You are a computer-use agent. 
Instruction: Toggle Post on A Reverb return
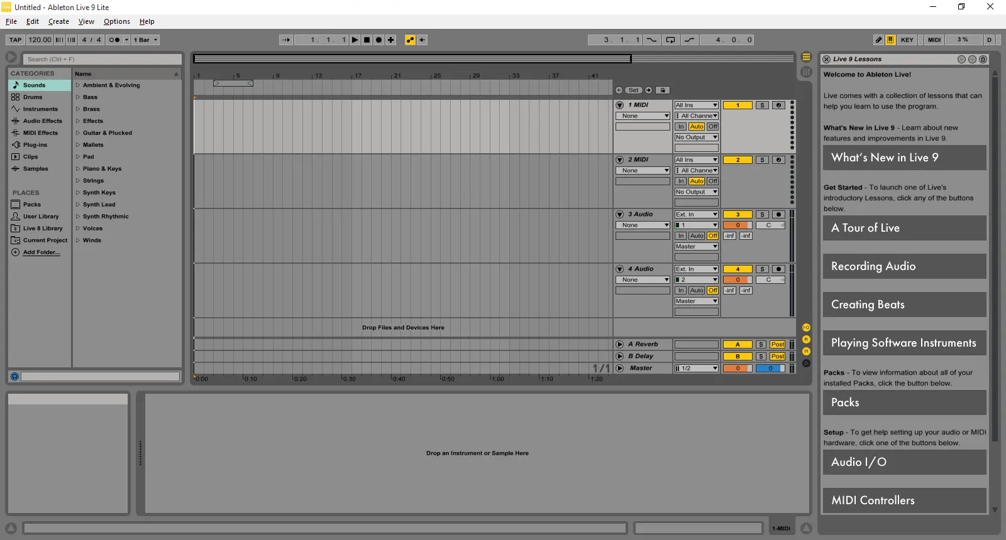(778, 345)
